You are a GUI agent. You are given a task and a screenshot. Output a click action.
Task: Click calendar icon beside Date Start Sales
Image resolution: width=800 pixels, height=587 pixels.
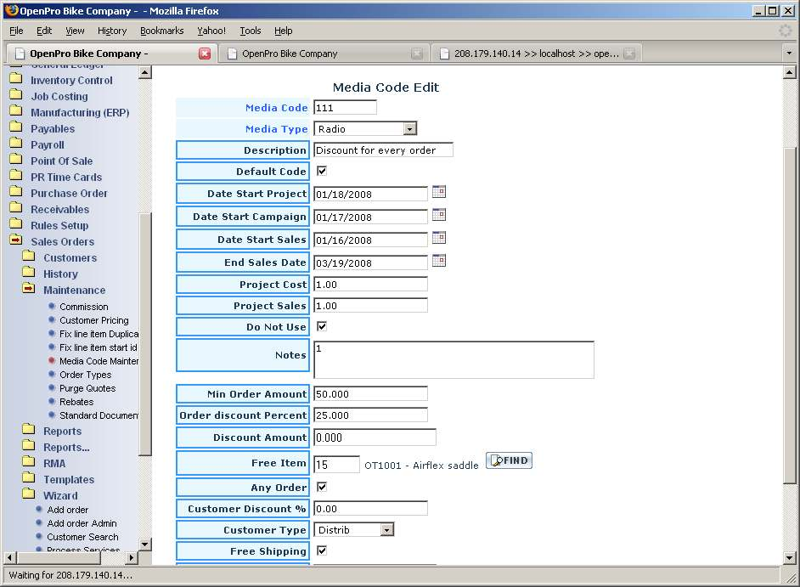pos(439,238)
